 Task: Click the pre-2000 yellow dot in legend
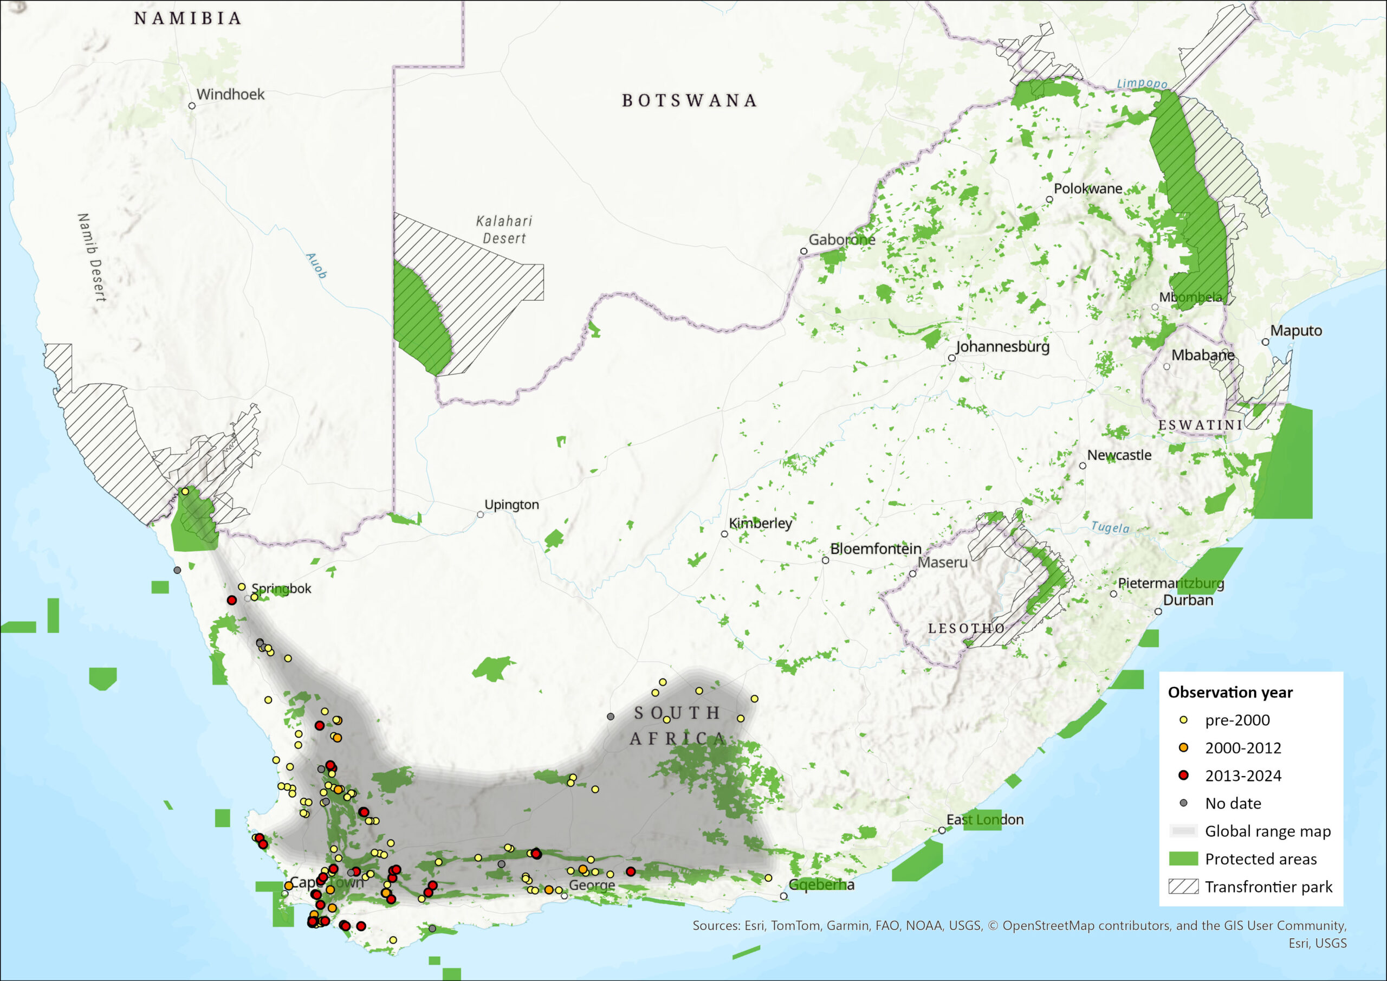pyautogui.click(x=1183, y=720)
